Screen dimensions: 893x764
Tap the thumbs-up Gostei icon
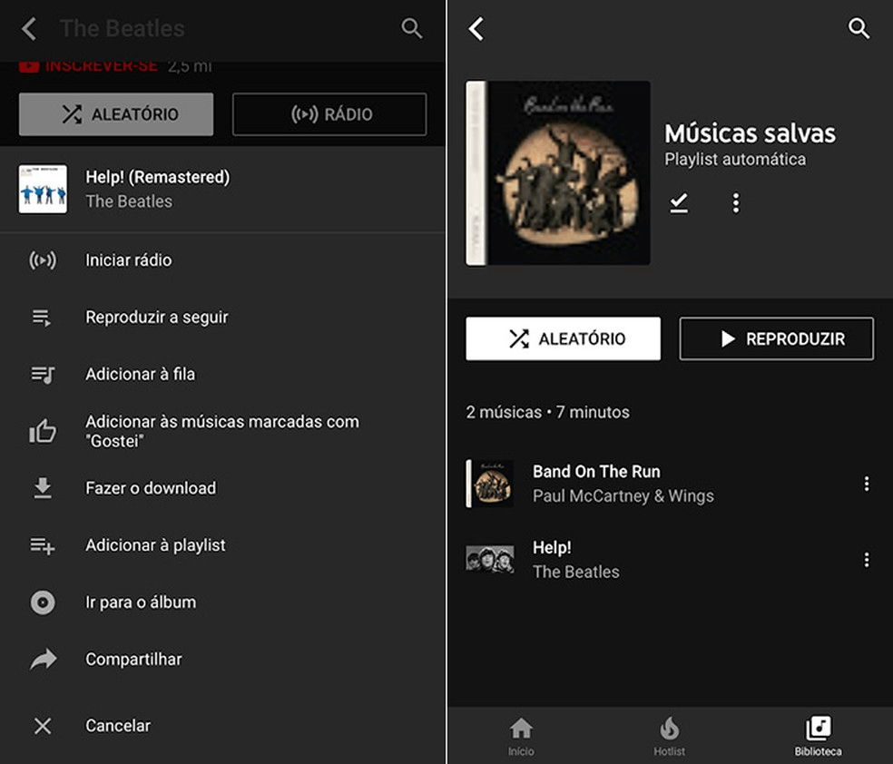[42, 431]
